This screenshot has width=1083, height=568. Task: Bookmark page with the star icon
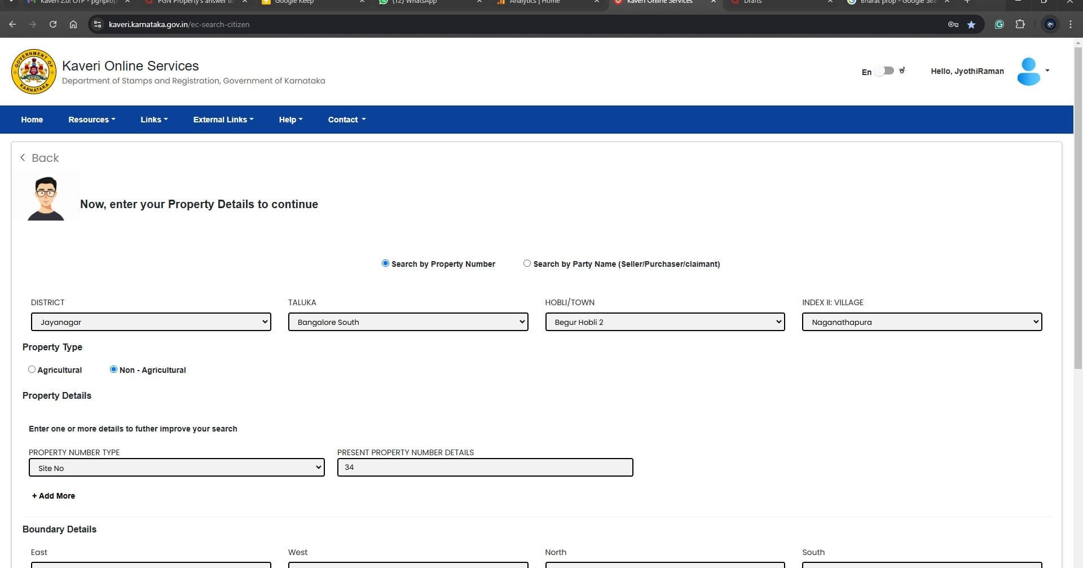click(x=971, y=24)
